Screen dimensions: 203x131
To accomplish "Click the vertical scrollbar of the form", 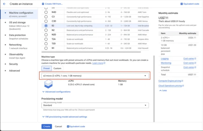I will point(154,89).
